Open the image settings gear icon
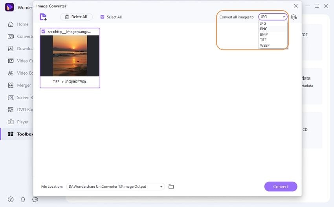 click(294, 17)
